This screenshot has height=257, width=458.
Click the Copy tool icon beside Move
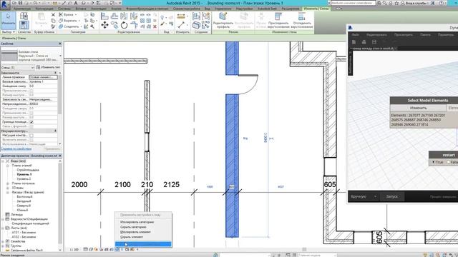pyautogui.click(x=114, y=26)
